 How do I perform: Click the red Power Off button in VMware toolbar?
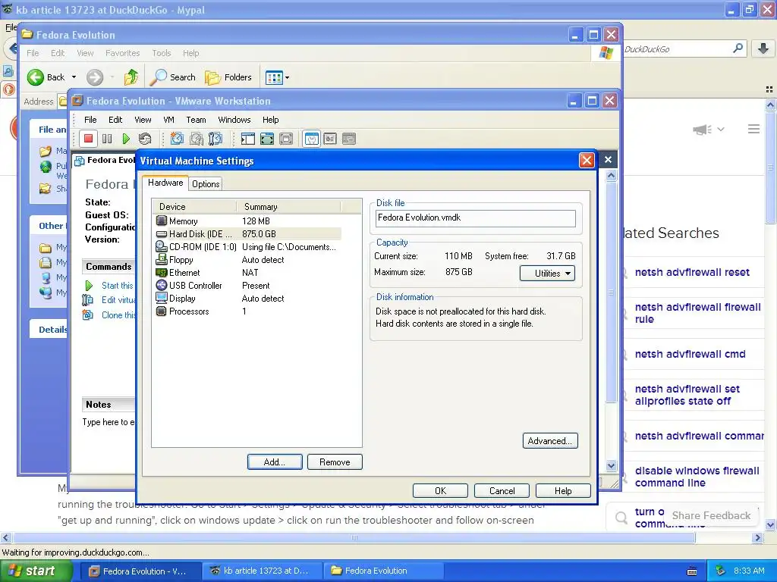pyautogui.click(x=89, y=139)
